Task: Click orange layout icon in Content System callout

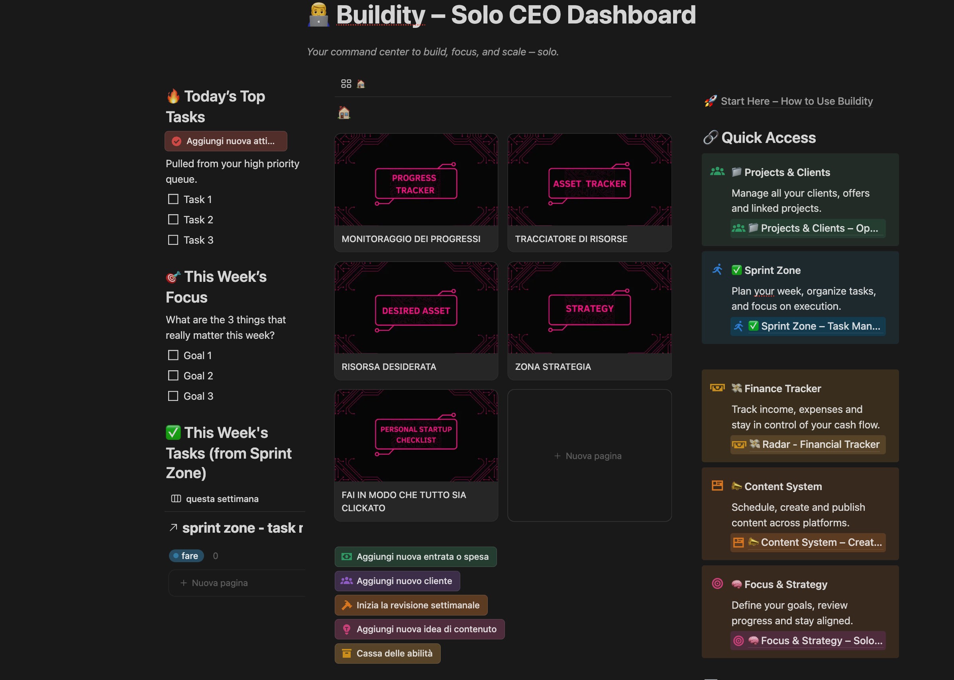Action: click(717, 486)
